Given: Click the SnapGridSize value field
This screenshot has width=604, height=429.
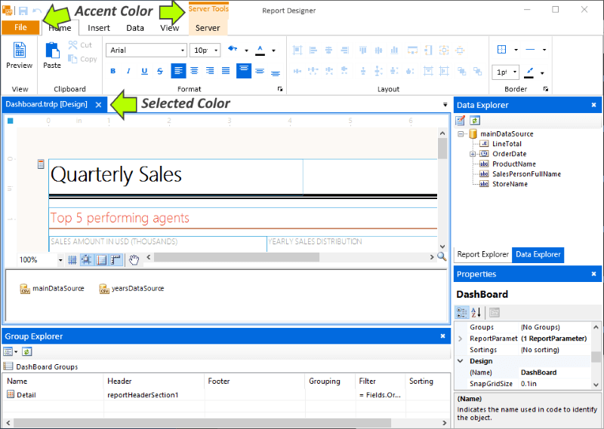Looking at the screenshot, I should (555, 384).
